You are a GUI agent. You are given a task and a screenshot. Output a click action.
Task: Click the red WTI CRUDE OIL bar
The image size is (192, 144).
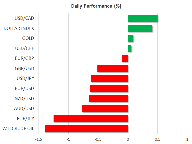point(86,129)
